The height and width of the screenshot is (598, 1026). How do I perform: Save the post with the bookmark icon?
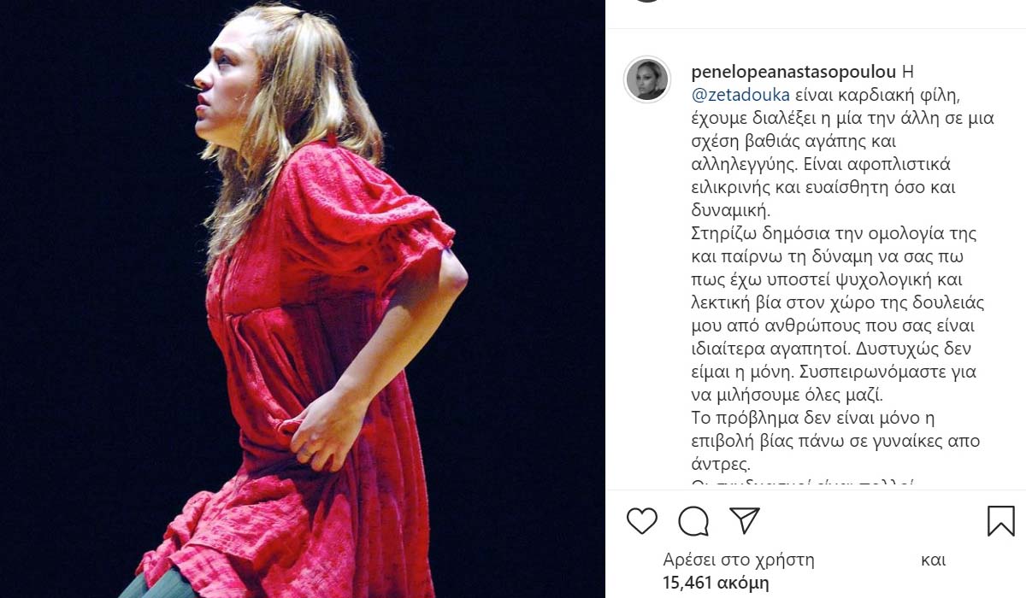pos(1001,520)
